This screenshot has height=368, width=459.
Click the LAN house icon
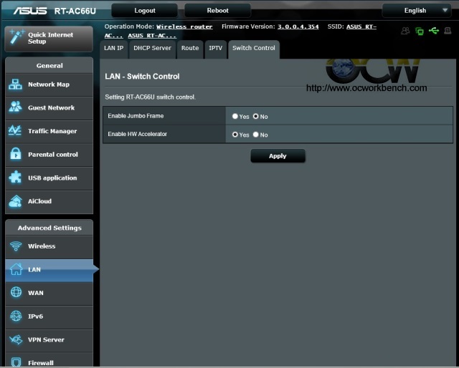tap(16, 269)
